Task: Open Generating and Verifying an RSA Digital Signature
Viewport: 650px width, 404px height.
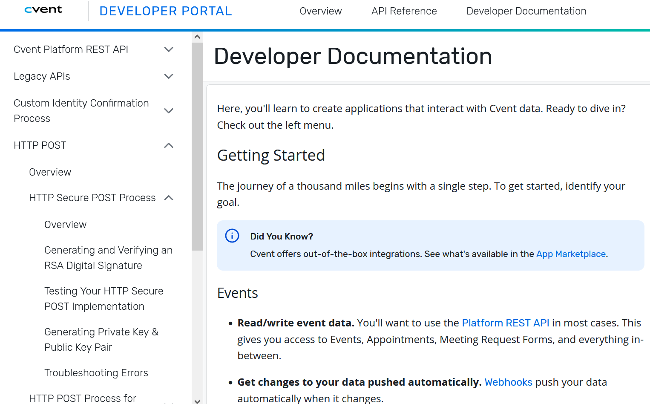Action: [x=108, y=258]
